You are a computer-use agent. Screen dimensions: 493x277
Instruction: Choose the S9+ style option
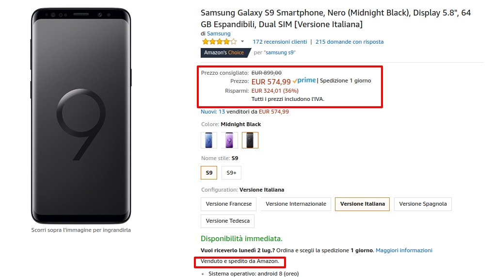[231, 173]
